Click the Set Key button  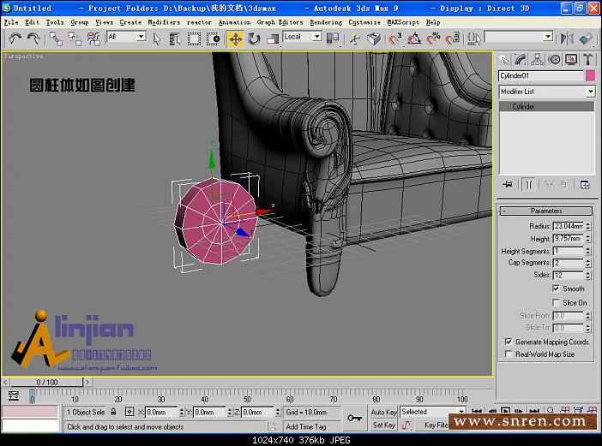[x=383, y=425]
